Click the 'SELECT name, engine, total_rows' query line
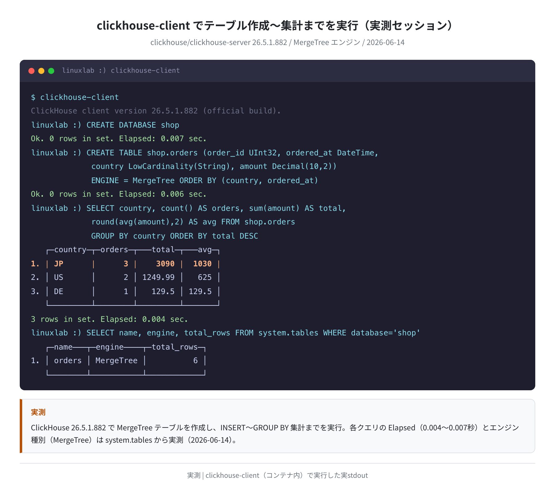 pos(225,333)
